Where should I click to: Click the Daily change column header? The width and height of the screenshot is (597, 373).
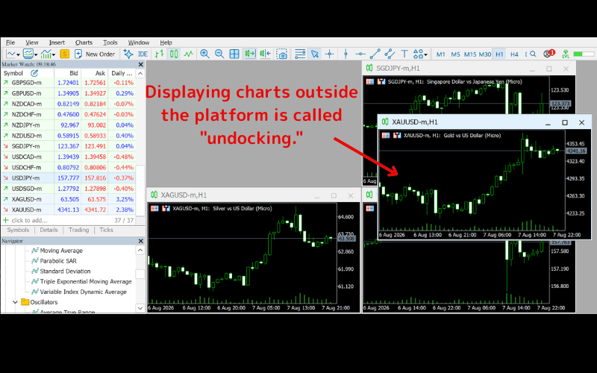pyautogui.click(x=122, y=73)
